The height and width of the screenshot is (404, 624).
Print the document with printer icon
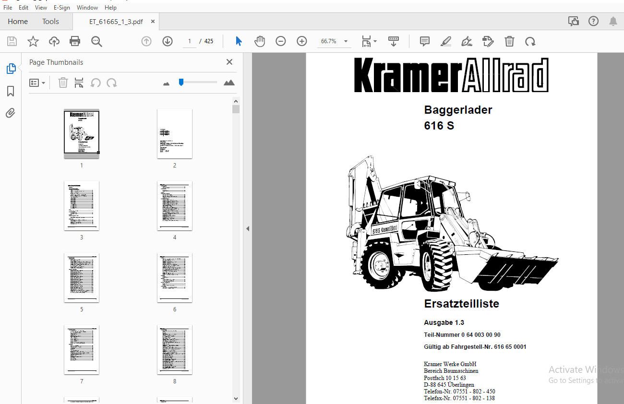[75, 41]
